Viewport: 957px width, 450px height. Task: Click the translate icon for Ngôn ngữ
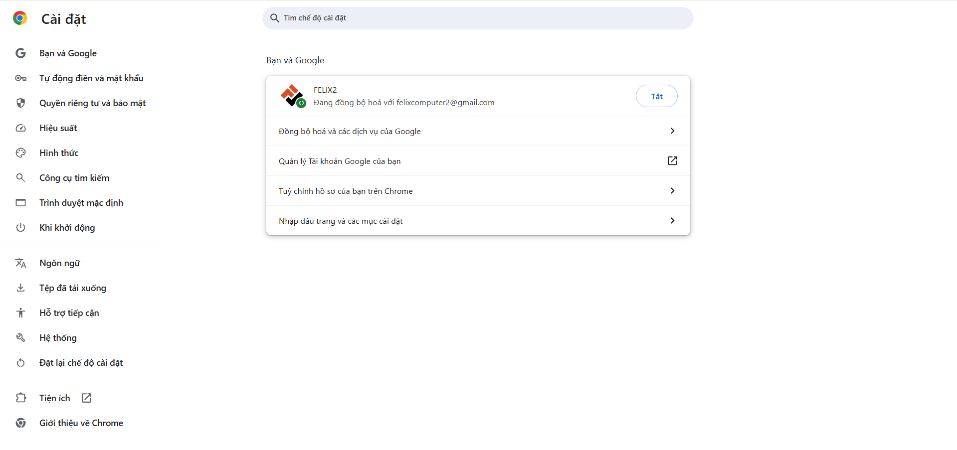point(20,263)
